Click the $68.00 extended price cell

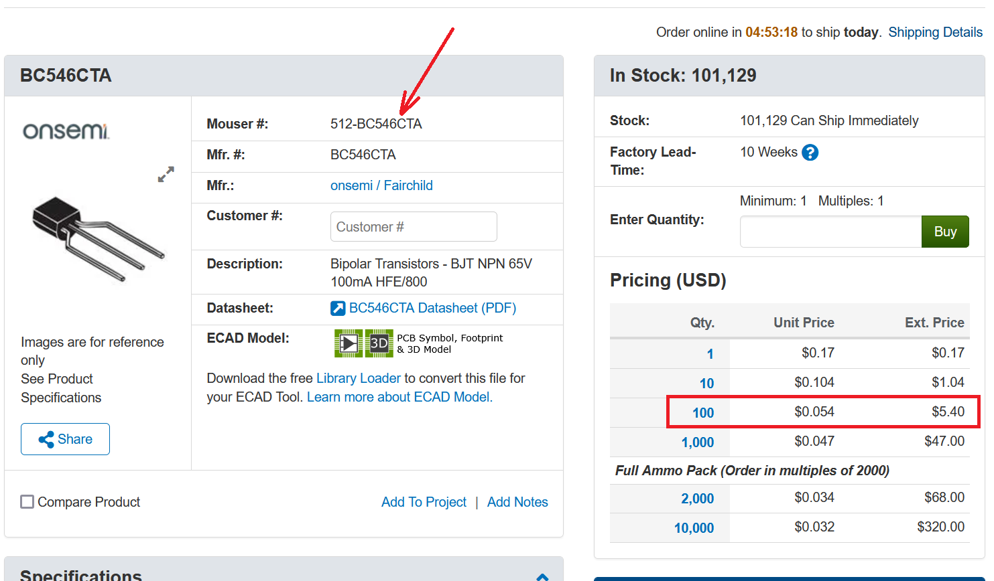point(944,497)
